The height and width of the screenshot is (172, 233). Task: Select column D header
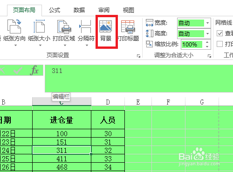(x=108, y=102)
